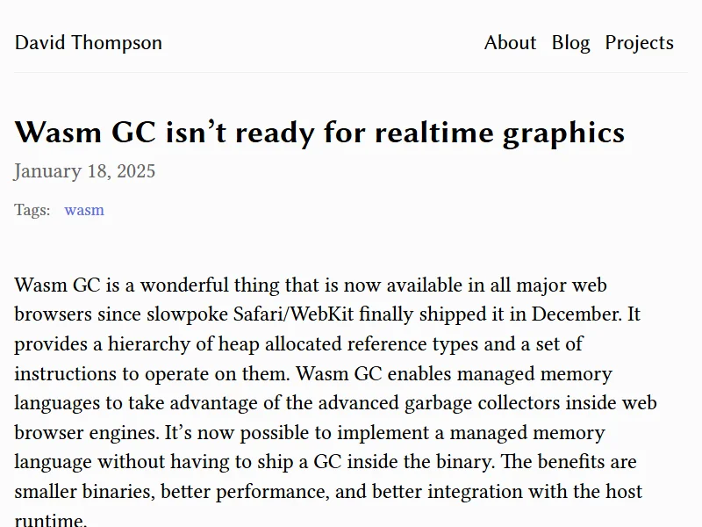Open the wasm tag link
This screenshot has width=702, height=527.
pos(84,210)
